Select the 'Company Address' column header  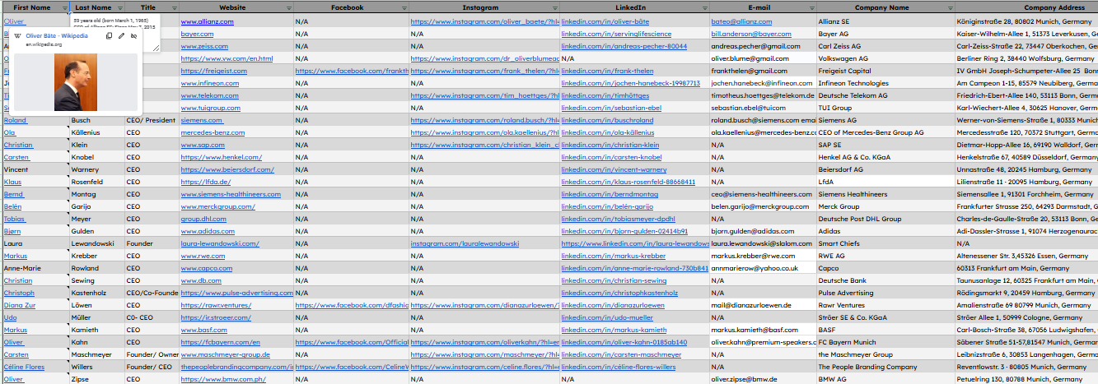(1026, 7)
